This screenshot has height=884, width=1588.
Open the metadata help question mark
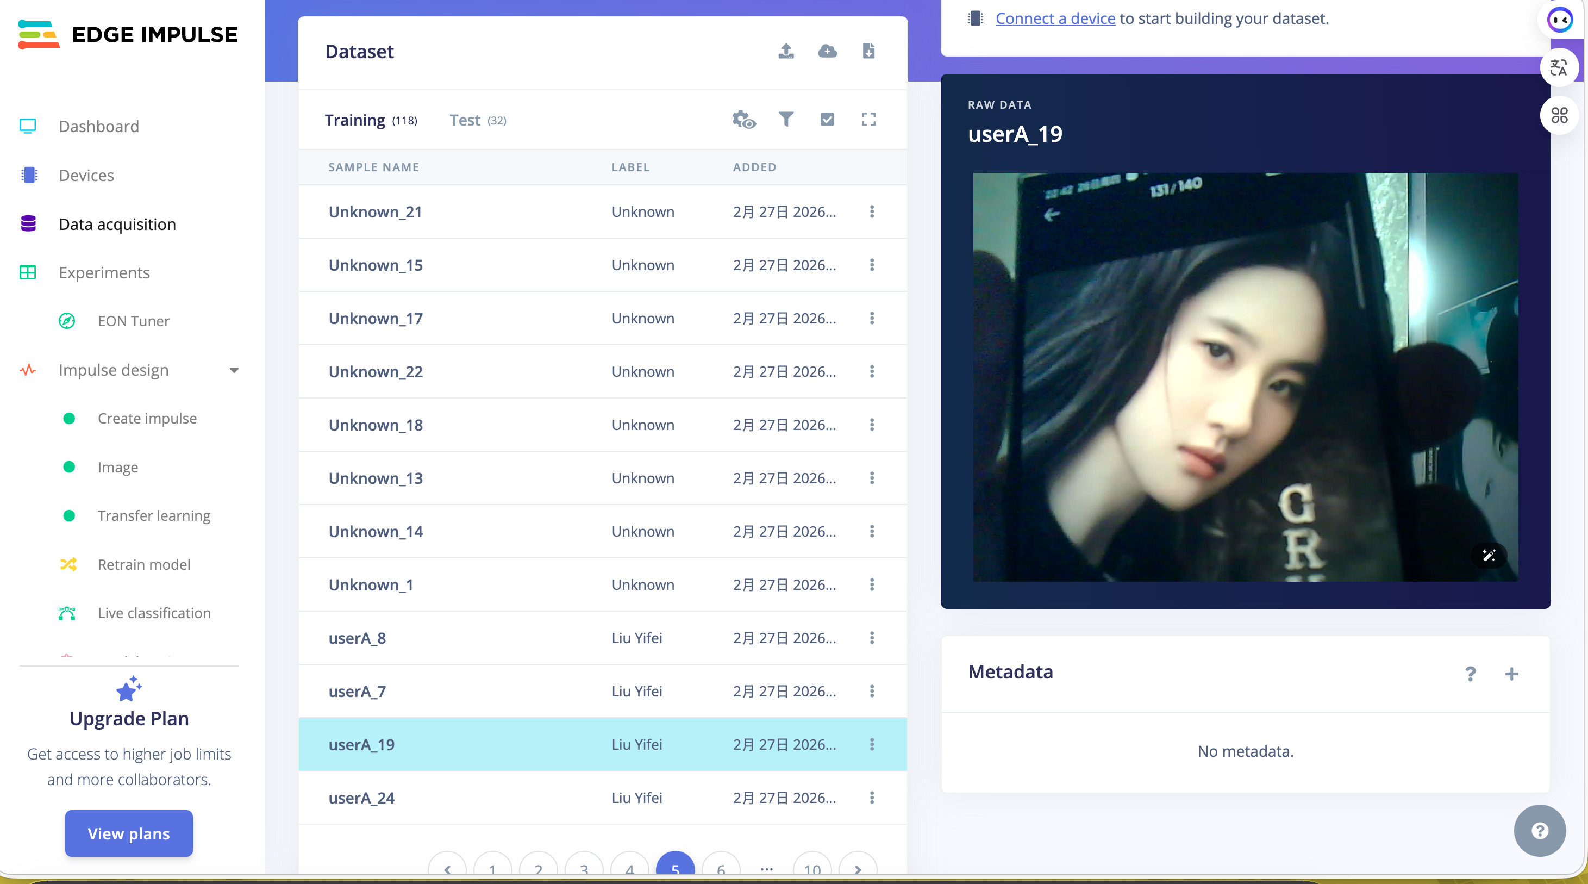[x=1470, y=674]
